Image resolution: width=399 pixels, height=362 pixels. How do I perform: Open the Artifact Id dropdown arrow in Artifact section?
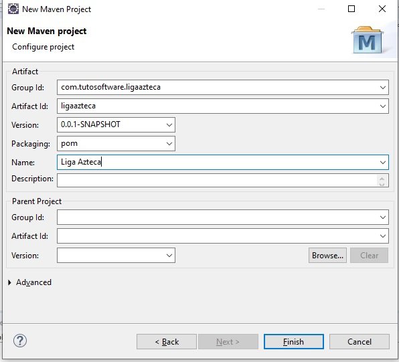coord(382,106)
